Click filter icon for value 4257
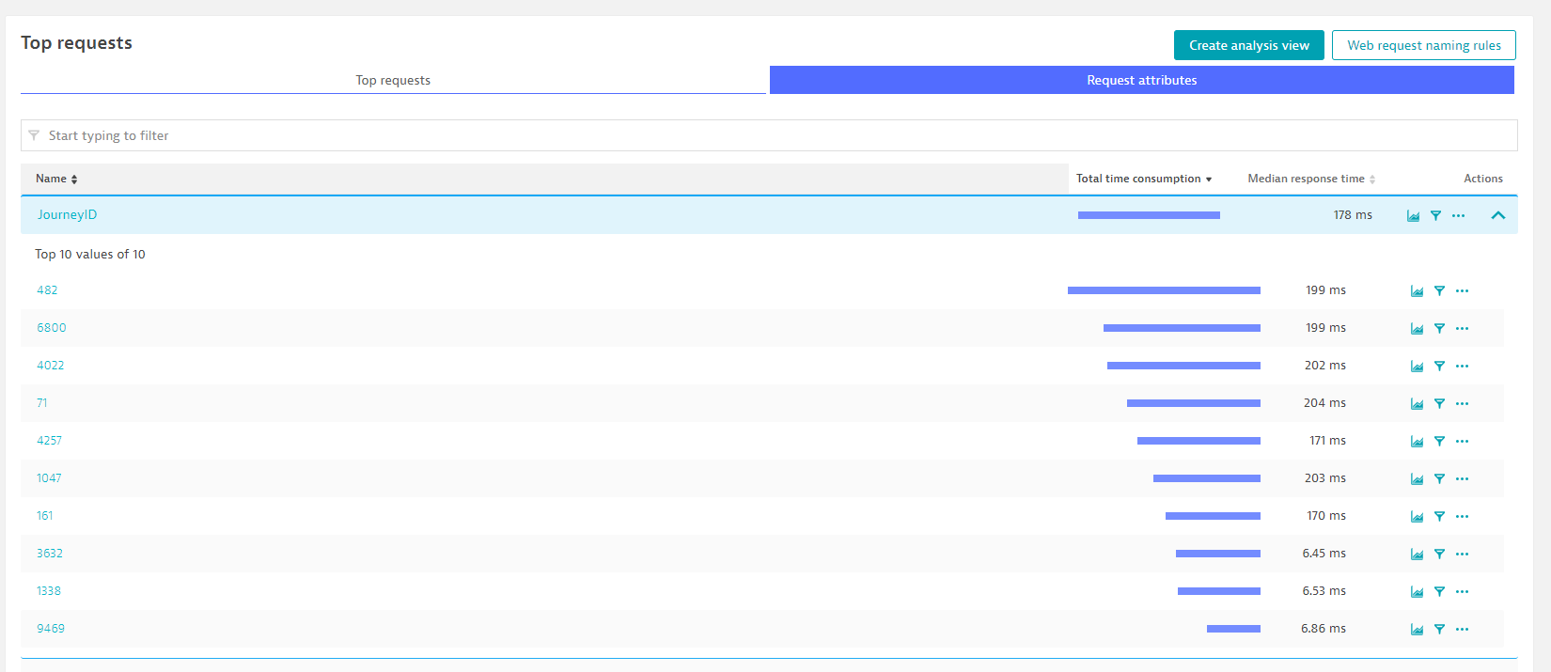1551x672 pixels. [x=1439, y=442]
